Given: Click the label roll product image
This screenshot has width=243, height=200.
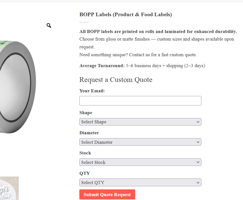Looking at the screenshot, I should [x=17, y=87].
